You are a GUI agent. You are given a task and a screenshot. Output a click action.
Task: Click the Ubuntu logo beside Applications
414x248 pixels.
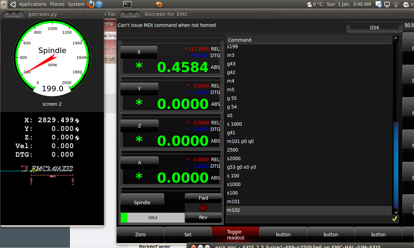pos(13,4)
